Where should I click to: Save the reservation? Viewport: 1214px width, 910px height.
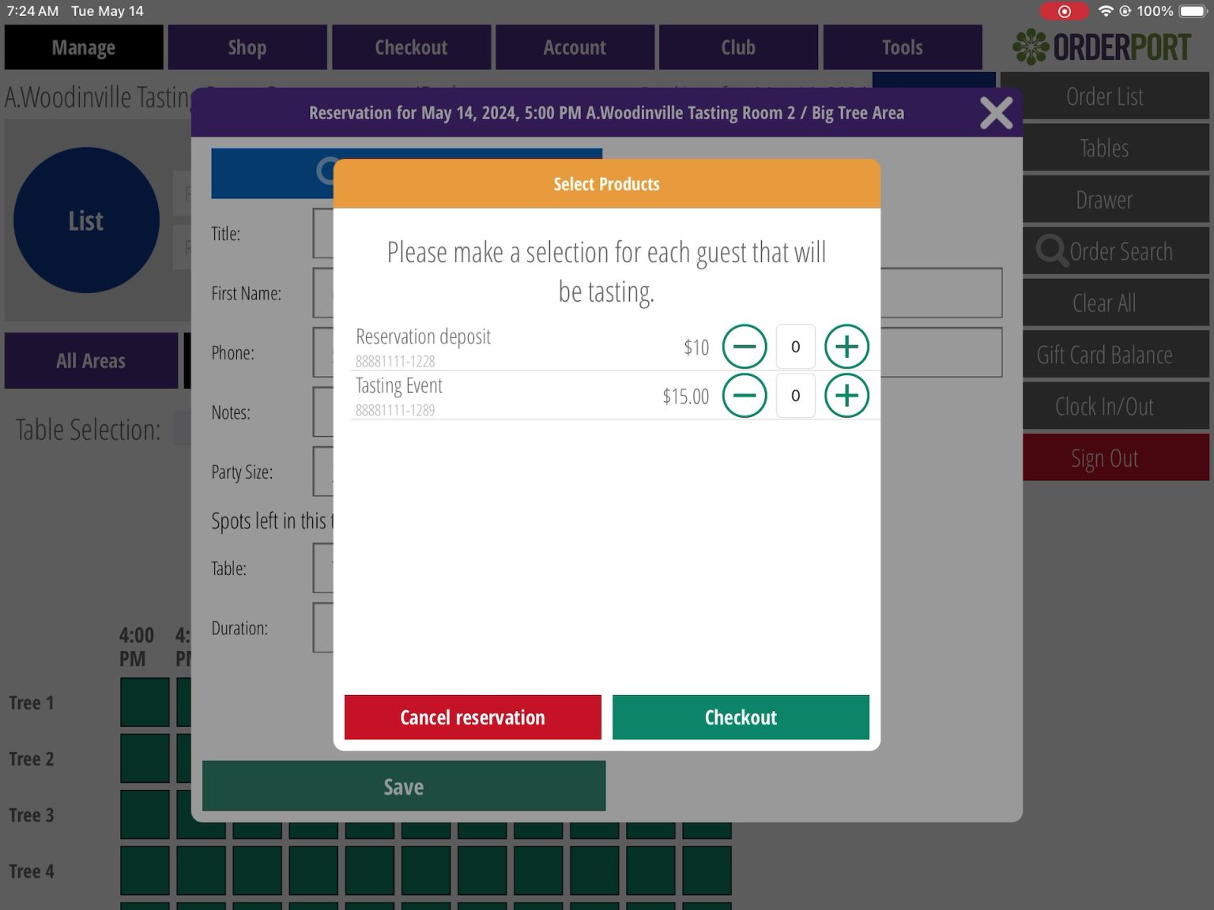coord(403,786)
